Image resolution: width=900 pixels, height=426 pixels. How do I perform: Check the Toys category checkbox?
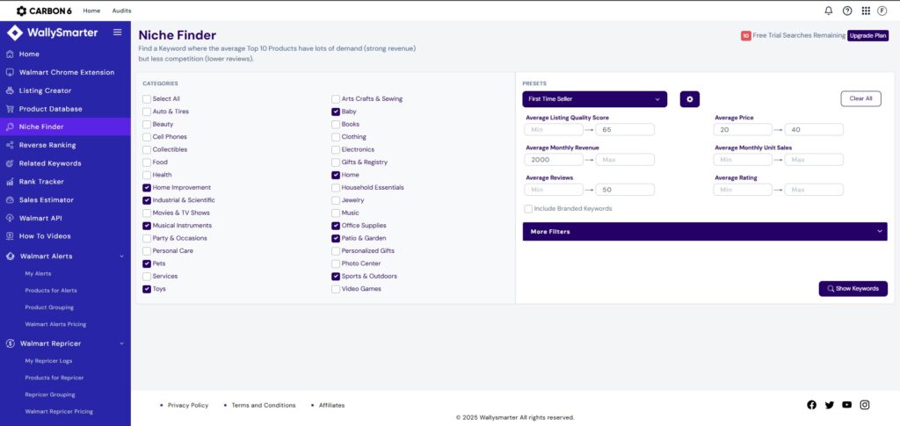[x=147, y=289]
